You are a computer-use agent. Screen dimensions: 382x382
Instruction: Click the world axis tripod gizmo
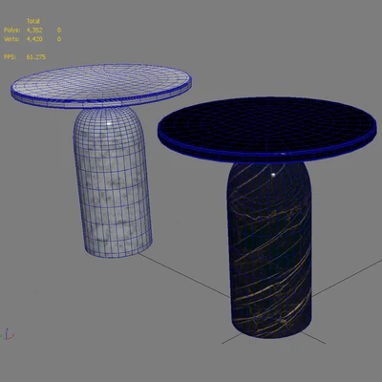click(7, 335)
